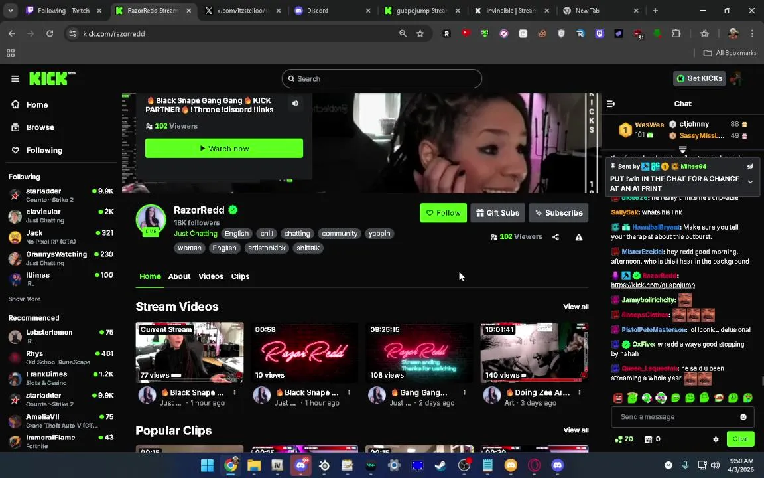Open FrankDimes channel in Recommended list

tap(61, 378)
